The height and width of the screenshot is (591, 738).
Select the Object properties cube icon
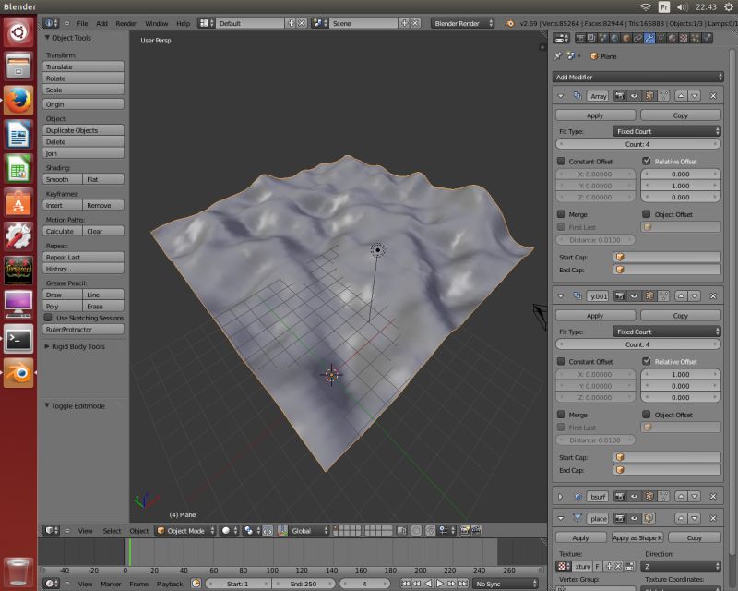pos(625,39)
